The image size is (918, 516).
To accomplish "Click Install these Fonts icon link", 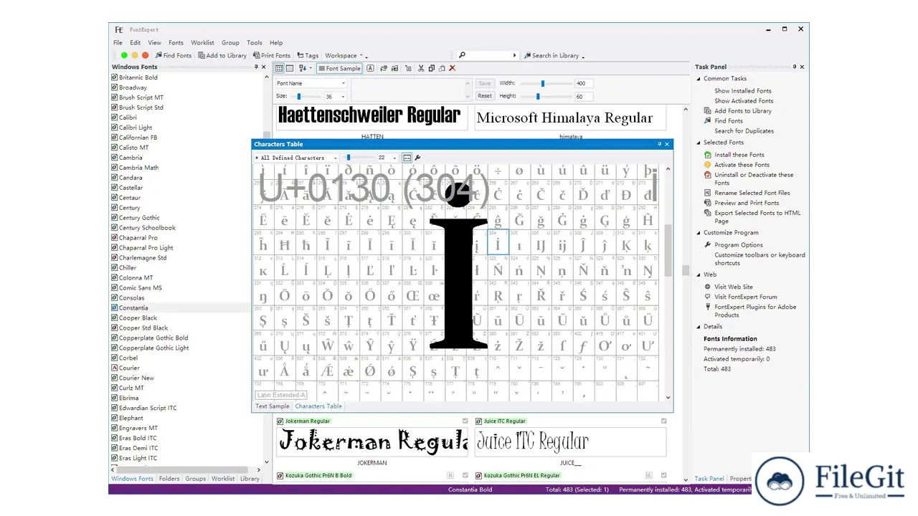I will coord(734,155).
